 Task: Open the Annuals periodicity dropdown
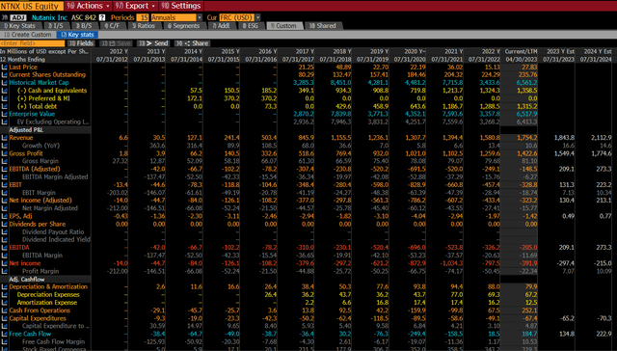176,17
